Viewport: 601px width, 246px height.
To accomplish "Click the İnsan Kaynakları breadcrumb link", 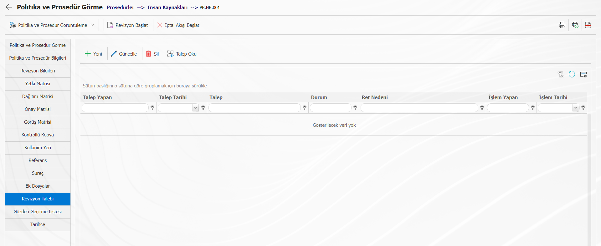I will pos(167,7).
